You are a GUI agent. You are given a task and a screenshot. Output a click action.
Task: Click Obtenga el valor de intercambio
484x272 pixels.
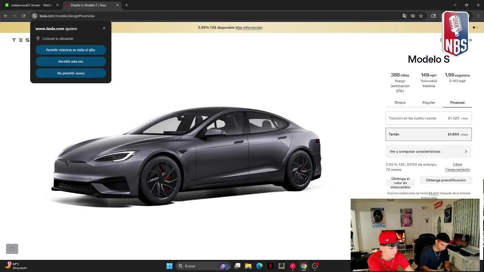[400, 183]
